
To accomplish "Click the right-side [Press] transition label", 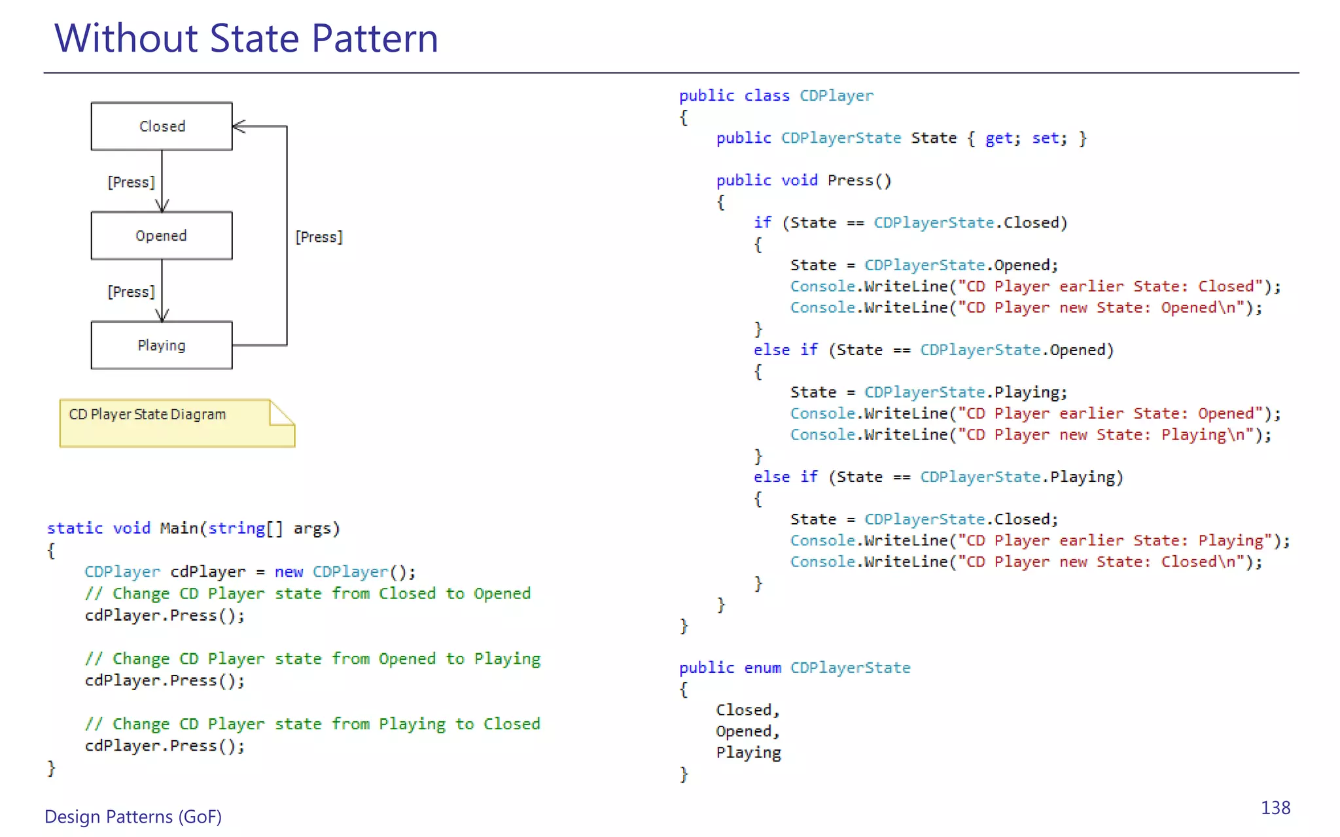I will tap(319, 237).
